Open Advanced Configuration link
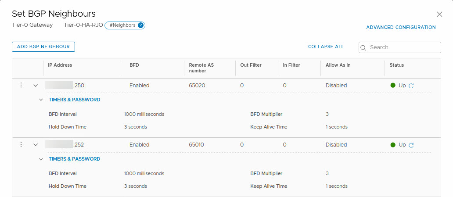The width and height of the screenshot is (453, 197). point(401,27)
